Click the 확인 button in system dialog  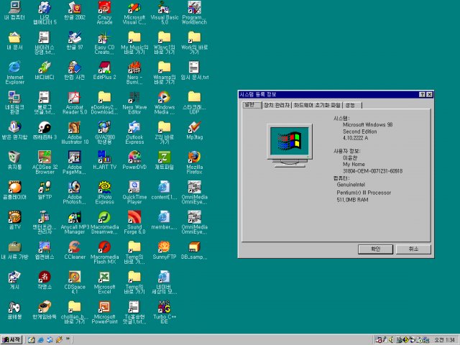tap(375, 249)
